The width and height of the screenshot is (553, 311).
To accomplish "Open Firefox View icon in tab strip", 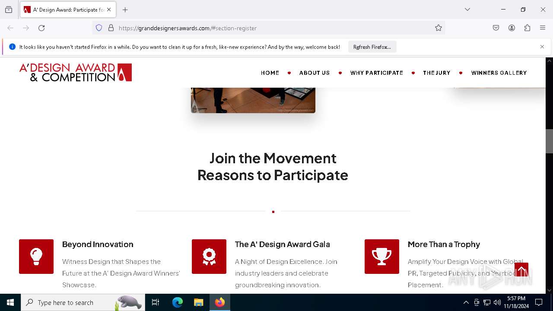I will click(x=9, y=10).
